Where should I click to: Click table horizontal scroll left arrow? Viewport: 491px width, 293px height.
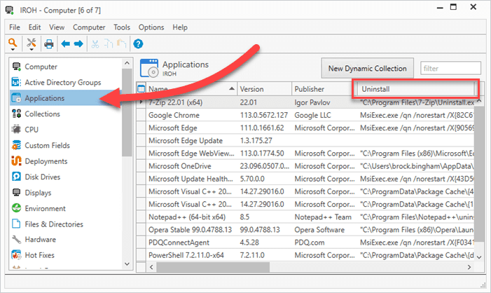151,267
